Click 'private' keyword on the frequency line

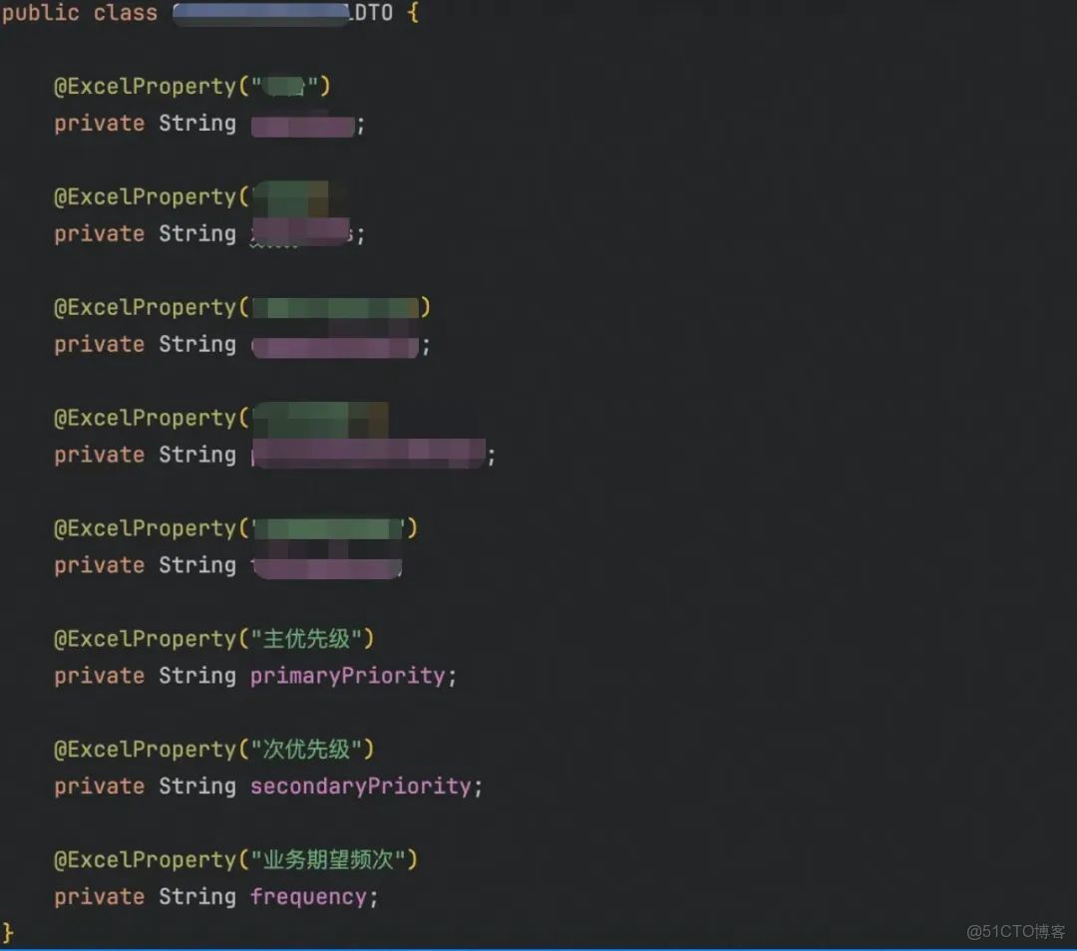pyautogui.click(x=100, y=897)
